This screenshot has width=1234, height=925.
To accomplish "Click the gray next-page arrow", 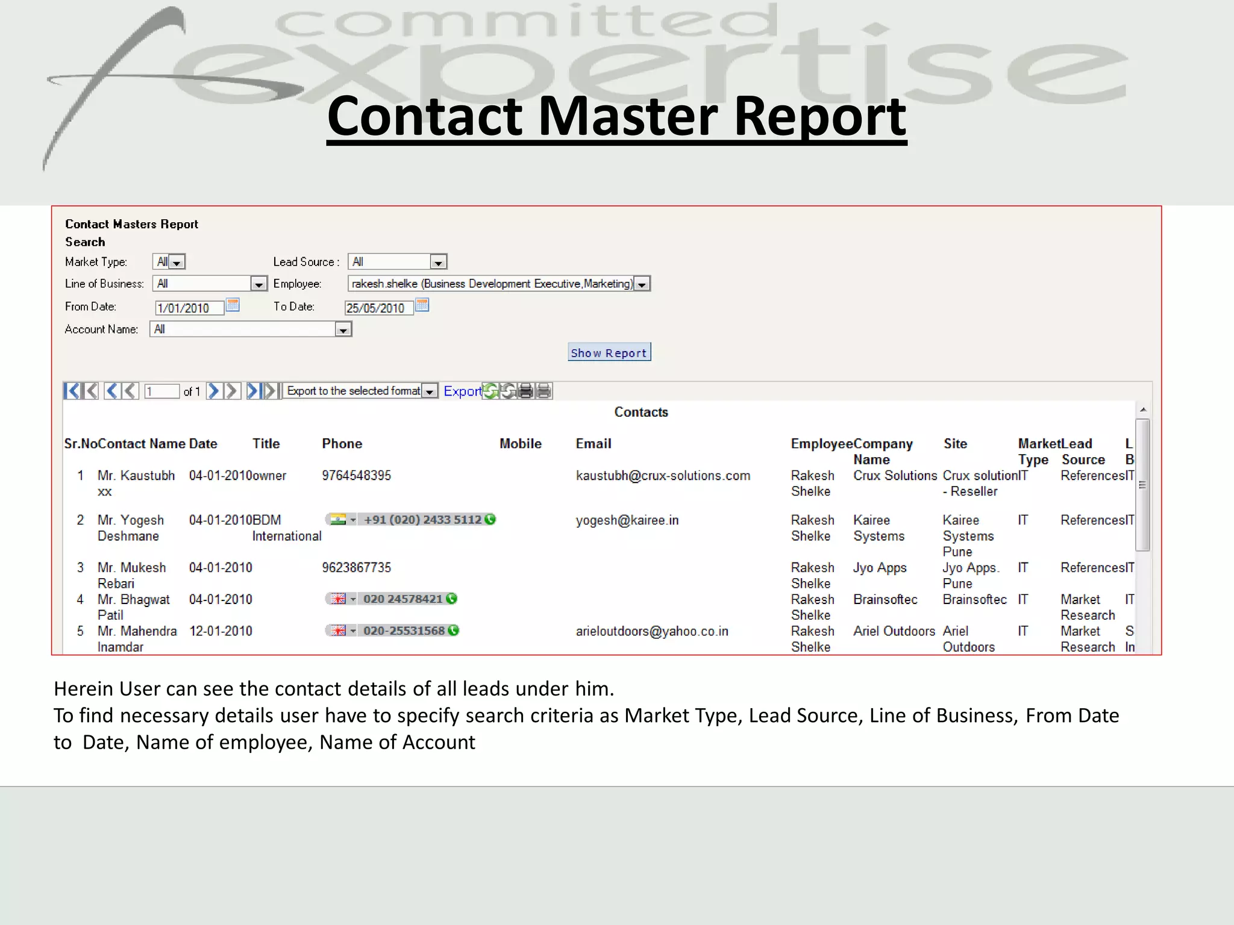I will pos(232,391).
